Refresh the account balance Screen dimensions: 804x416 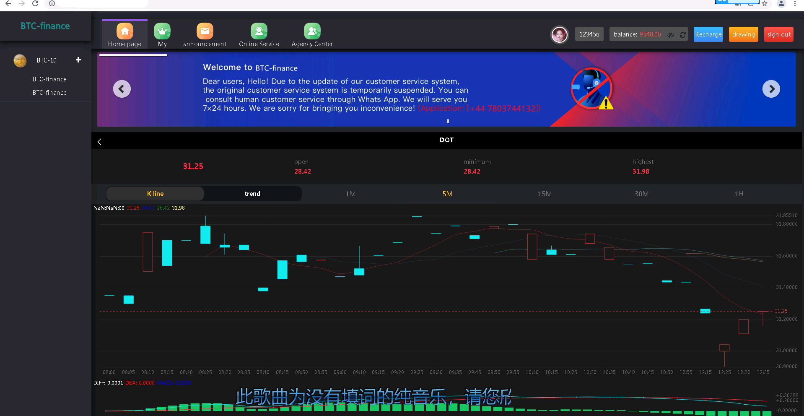pos(683,35)
